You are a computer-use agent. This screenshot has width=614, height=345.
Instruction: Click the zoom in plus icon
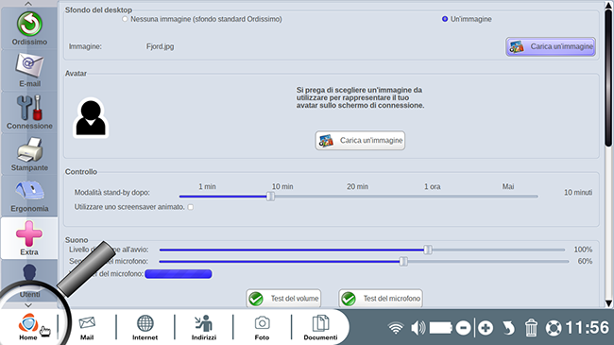(x=486, y=327)
